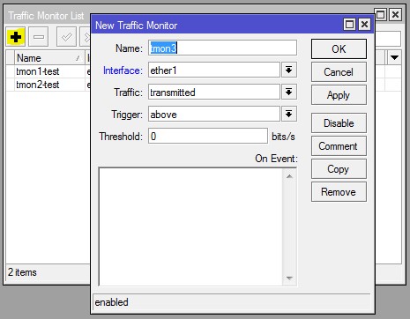Click the On Event scrollbar down arrow
Screen dimensions: 410x319
[x=289, y=278]
